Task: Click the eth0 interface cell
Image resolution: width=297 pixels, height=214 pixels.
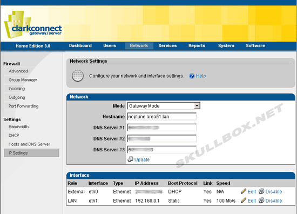Action: point(93,192)
